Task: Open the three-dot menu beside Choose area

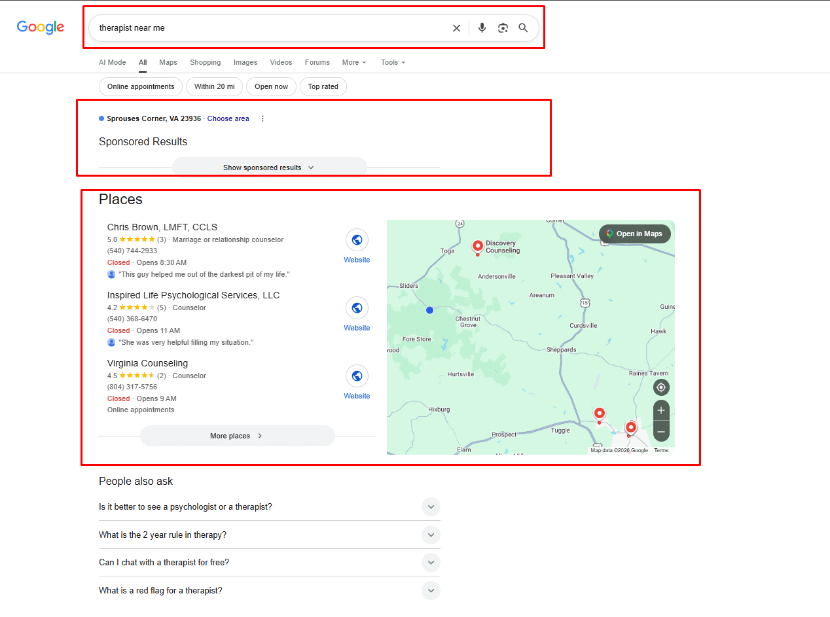Action: (262, 118)
